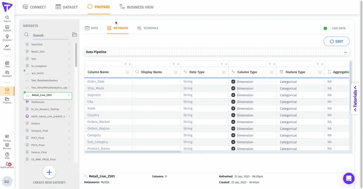Sort Data Type column ascending arrow
The image size is (363, 189).
(x=221, y=64)
